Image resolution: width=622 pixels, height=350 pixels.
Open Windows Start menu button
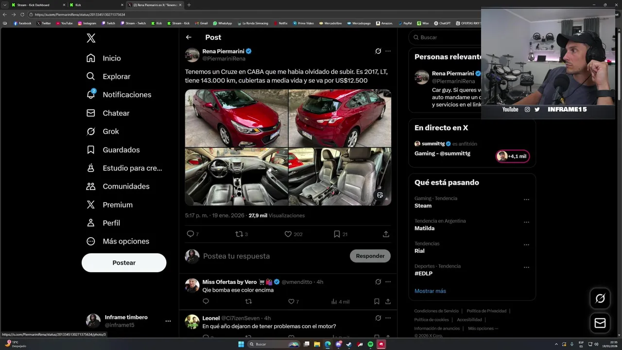pos(241,344)
